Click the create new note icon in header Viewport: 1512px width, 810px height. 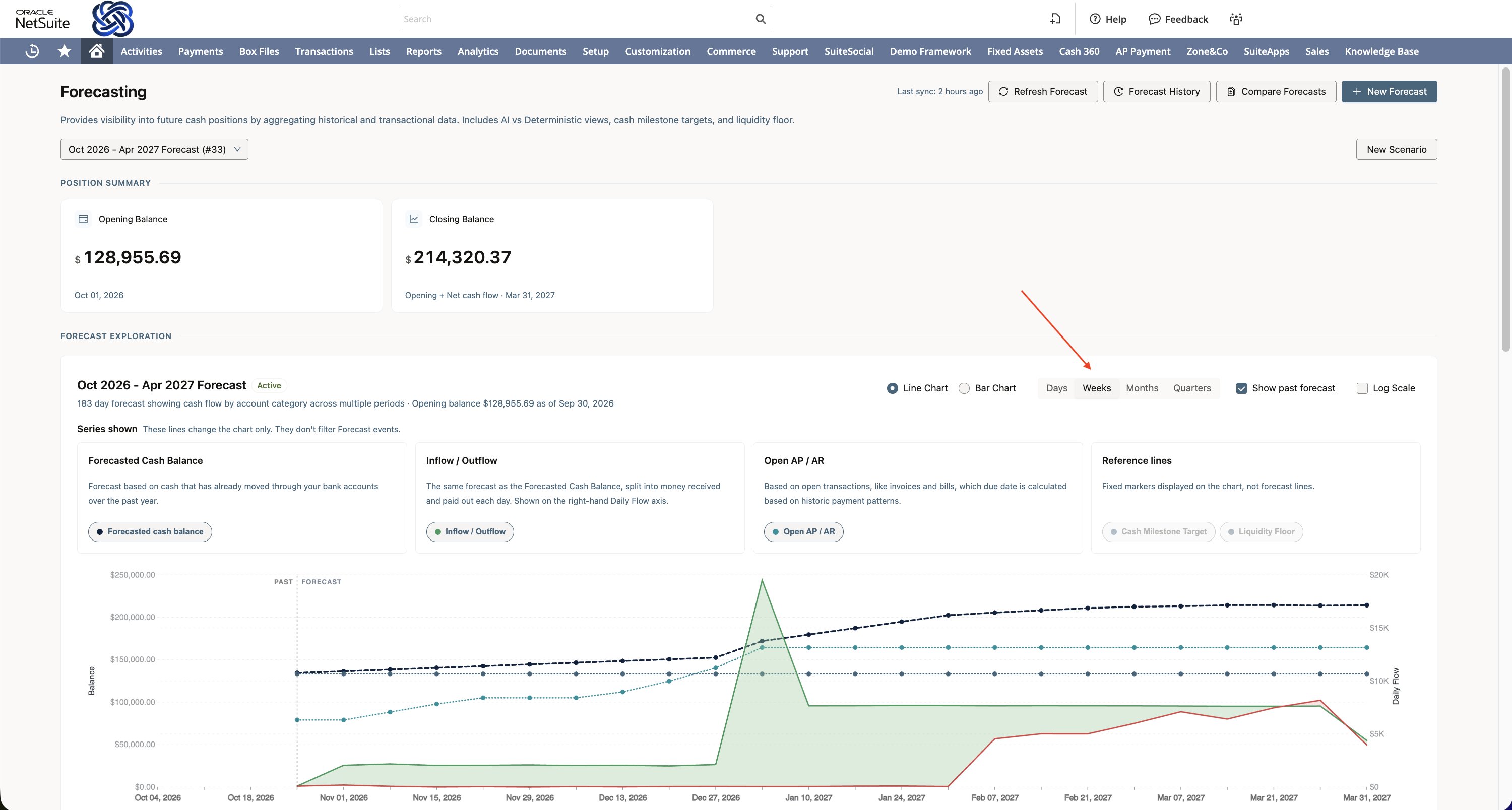[1055, 19]
